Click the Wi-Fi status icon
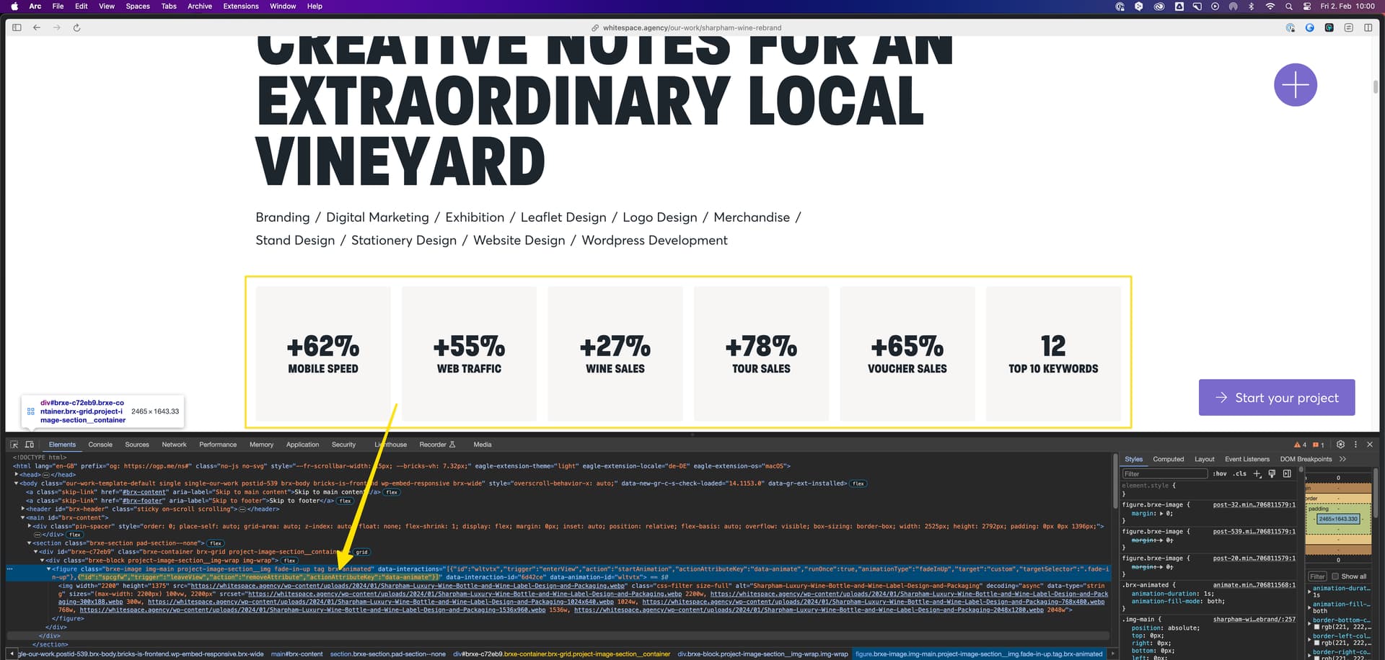1385x660 pixels. (x=1270, y=6)
